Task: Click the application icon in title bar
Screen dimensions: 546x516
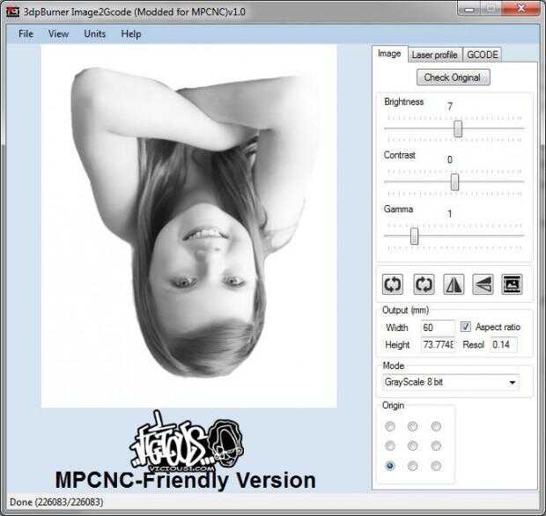Action: click(13, 11)
